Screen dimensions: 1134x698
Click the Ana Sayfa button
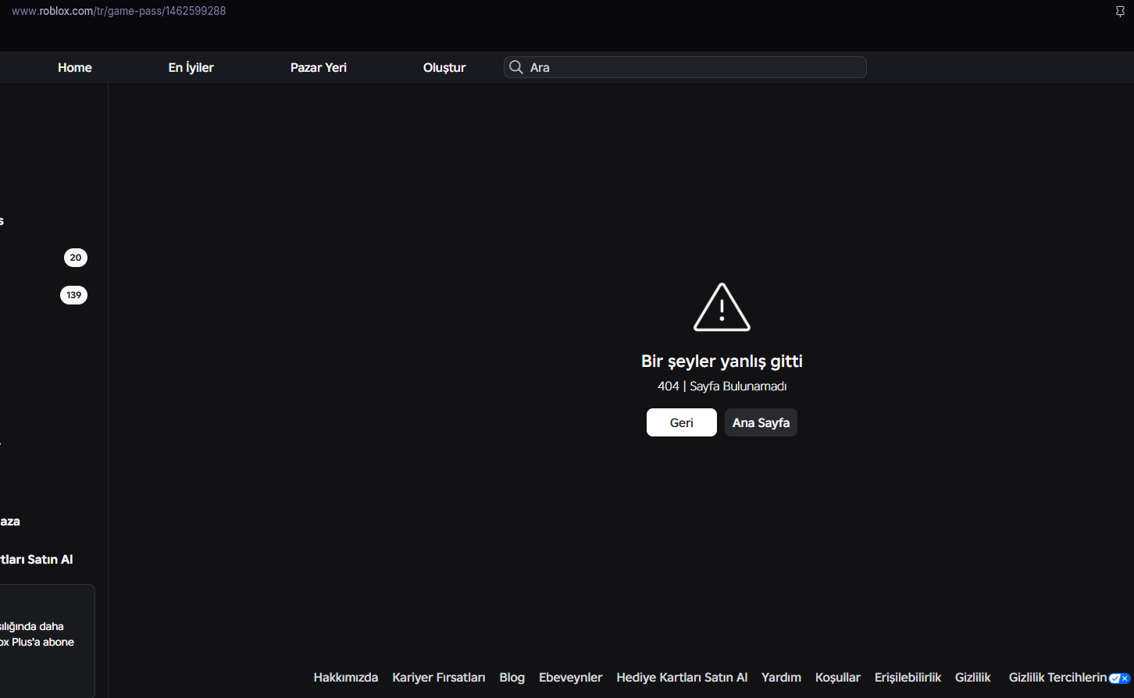tap(761, 422)
